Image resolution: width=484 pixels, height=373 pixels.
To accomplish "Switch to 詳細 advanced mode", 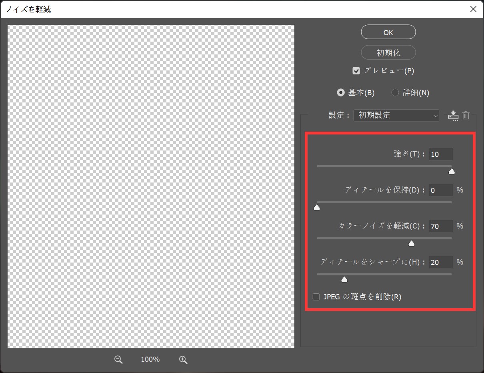I will (x=395, y=92).
